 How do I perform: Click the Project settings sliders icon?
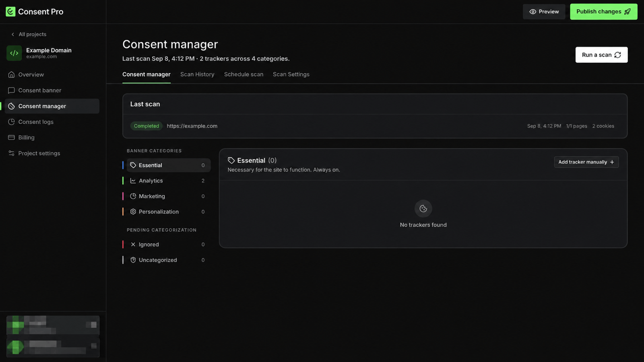click(x=11, y=153)
